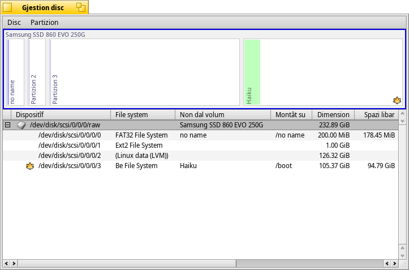Click the '126.32 GiB' size value
Viewport: 409px width, 270px height.
334,156
